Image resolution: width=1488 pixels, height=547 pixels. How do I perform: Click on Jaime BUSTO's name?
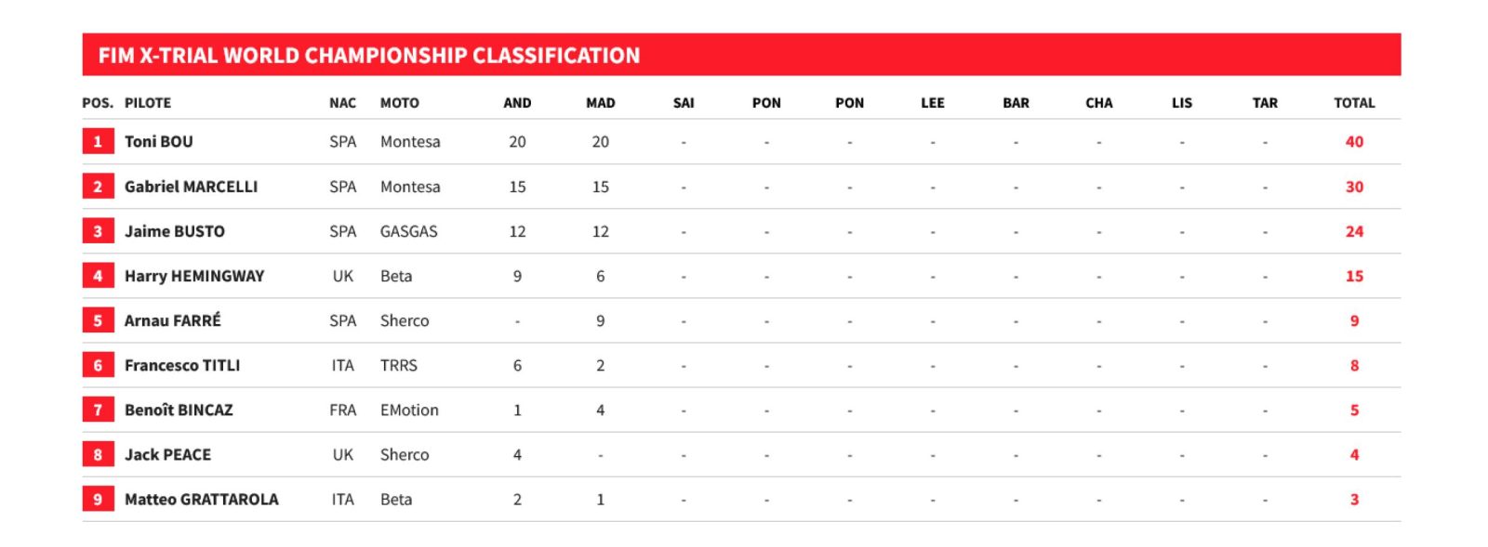pyautogui.click(x=175, y=231)
